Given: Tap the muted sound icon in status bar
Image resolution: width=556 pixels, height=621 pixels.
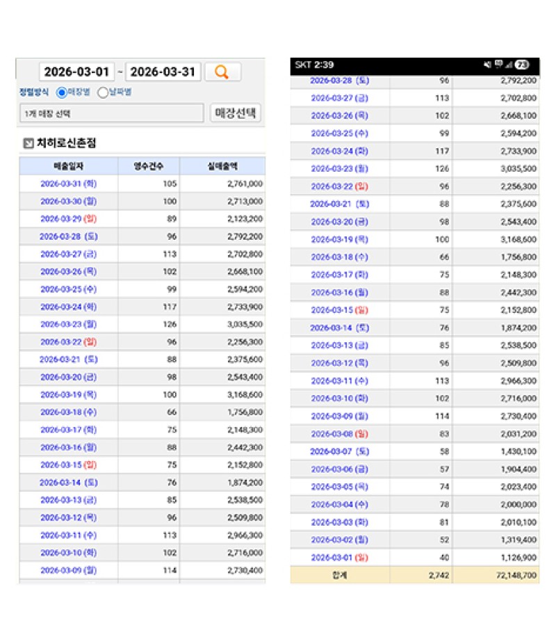Looking at the screenshot, I should 487,65.
